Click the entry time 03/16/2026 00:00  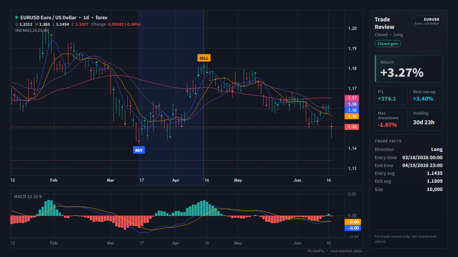pyautogui.click(x=422, y=157)
